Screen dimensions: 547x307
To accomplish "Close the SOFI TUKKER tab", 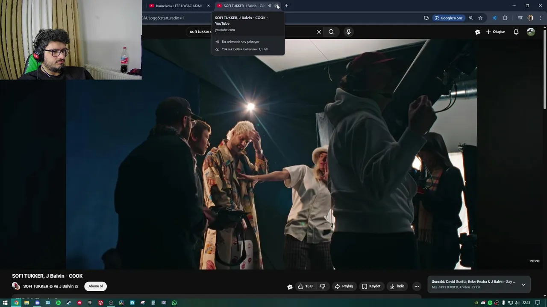I will coord(277,6).
